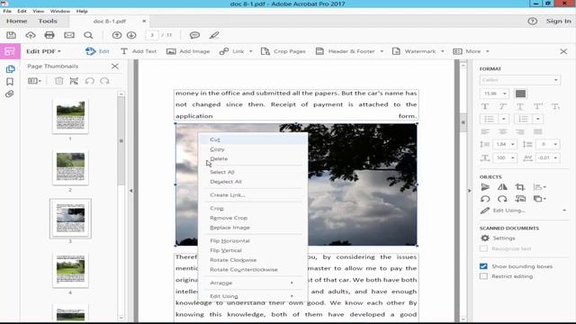
Task: Click the document vertical scrollbar thumb
Action: (x=463, y=122)
